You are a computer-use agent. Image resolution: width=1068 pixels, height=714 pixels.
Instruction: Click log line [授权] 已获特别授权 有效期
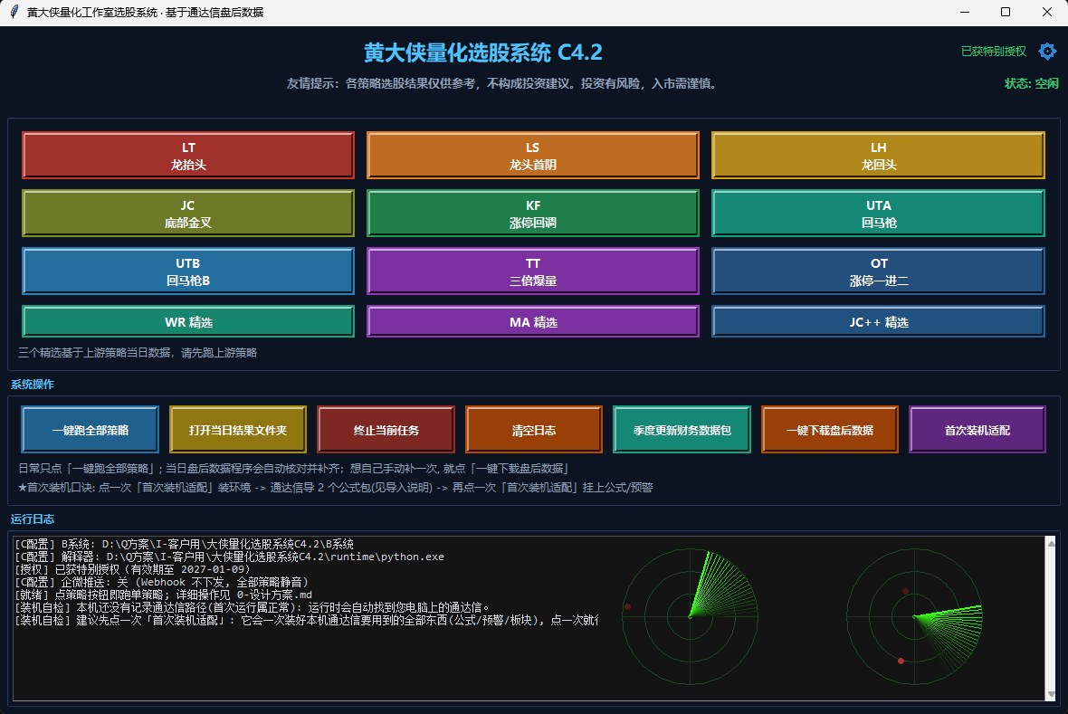[132, 569]
